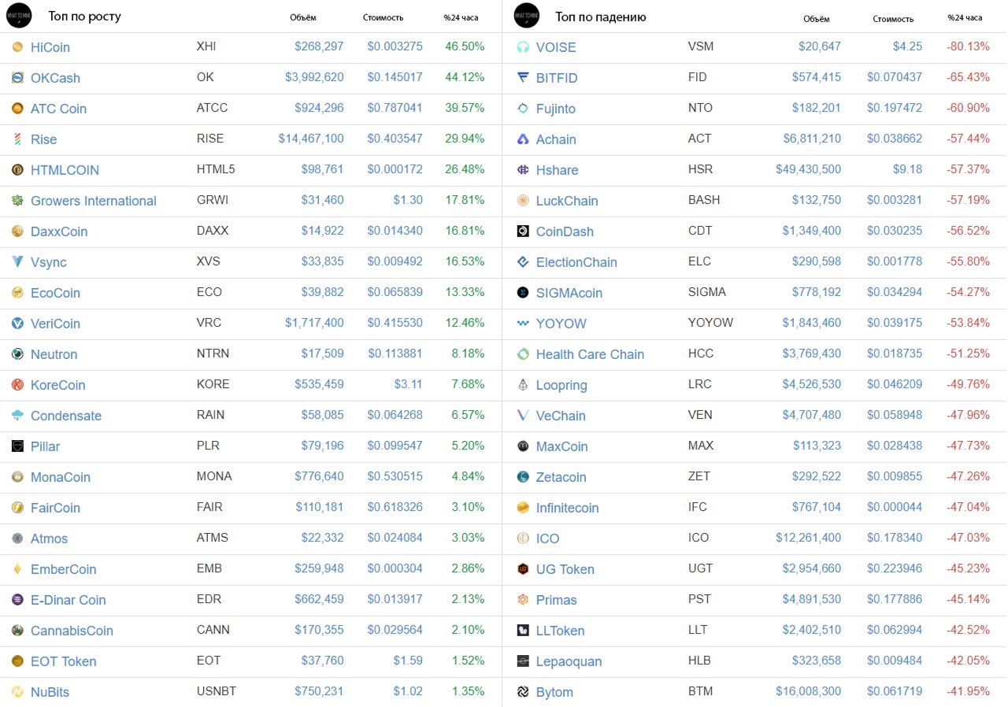Viewport: 1008px width, 707px height.
Task: Click EOT Token price $1.59
Action: tap(408, 661)
